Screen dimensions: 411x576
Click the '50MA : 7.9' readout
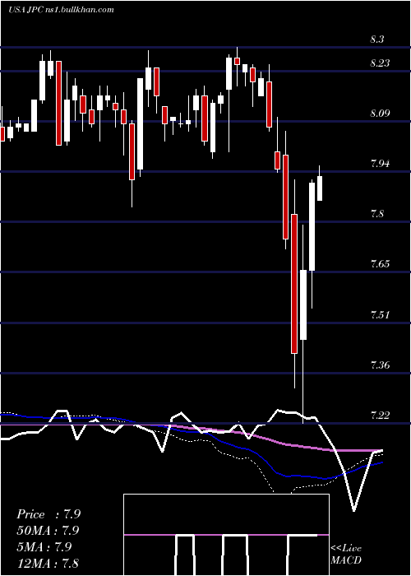pyautogui.click(x=48, y=531)
